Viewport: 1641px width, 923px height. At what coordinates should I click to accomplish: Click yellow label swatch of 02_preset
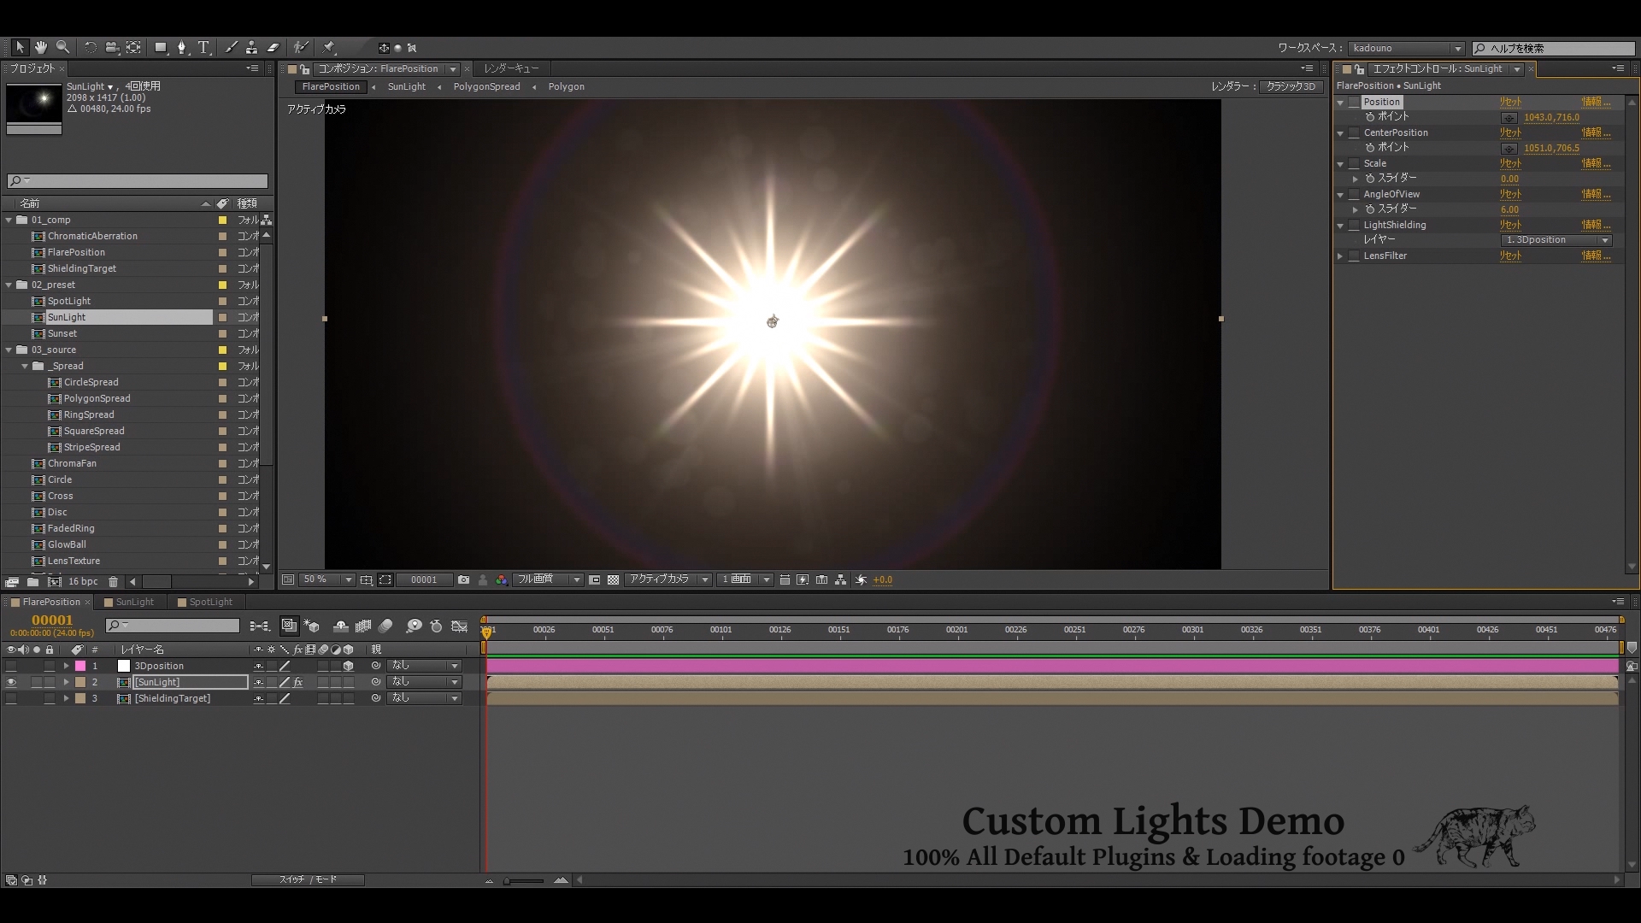[x=222, y=285]
